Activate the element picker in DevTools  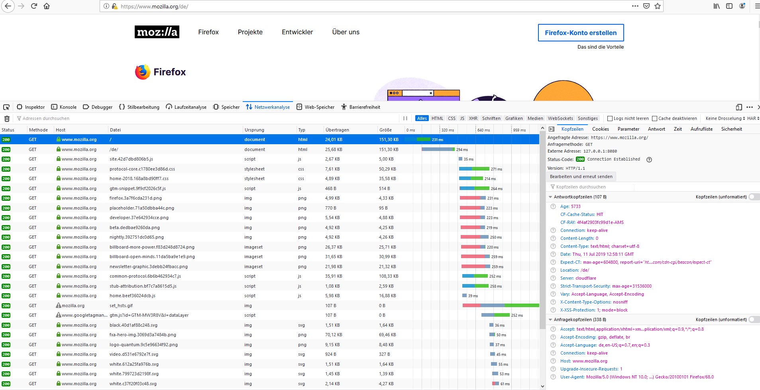(x=6, y=107)
